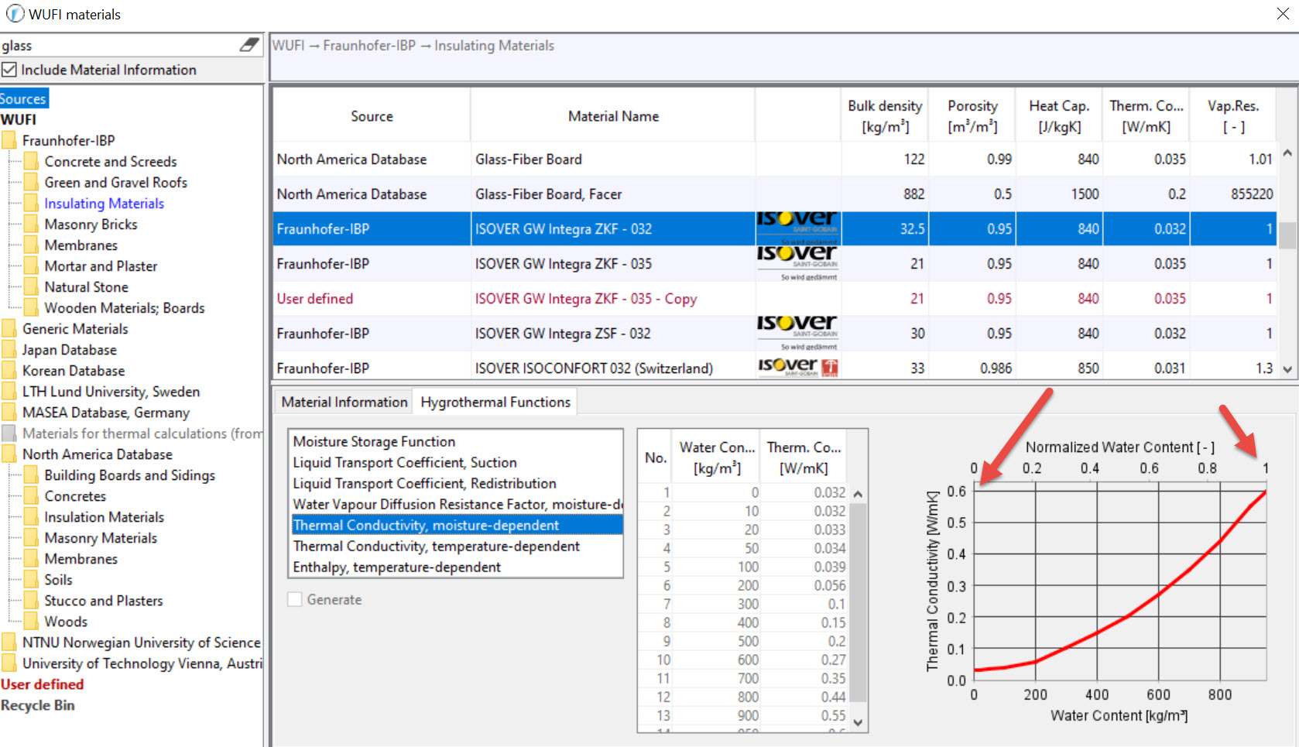Click the glass search input field
This screenshot has height=747, width=1299.
(116, 46)
